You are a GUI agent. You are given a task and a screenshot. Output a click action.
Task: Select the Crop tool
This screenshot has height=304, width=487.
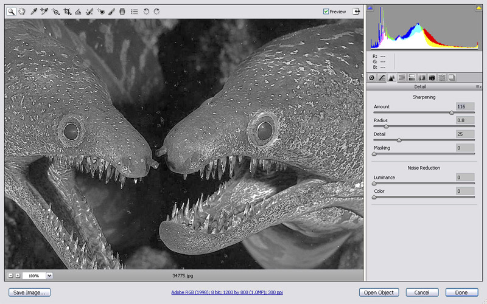tap(67, 11)
